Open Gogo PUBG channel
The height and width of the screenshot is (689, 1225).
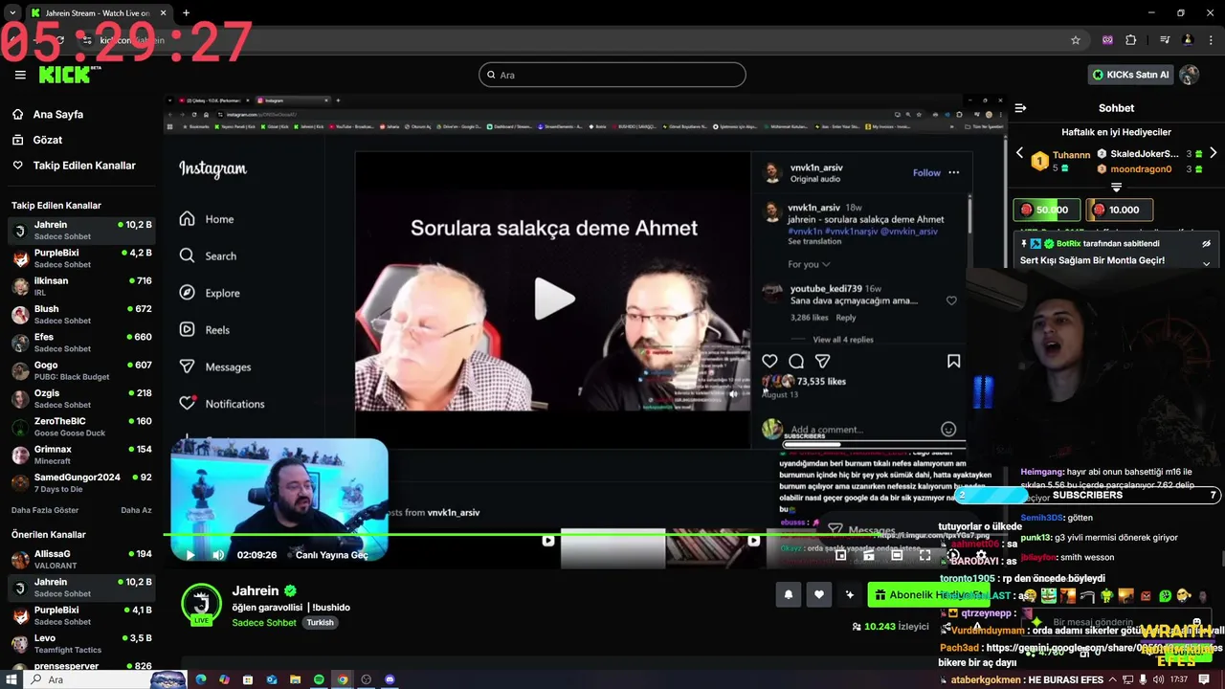pyautogui.click(x=81, y=370)
